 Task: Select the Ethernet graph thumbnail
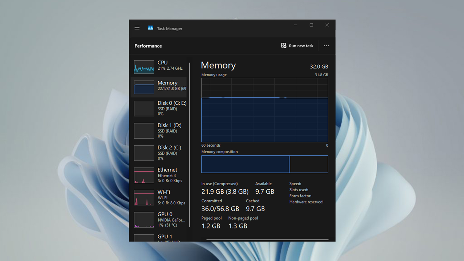pyautogui.click(x=144, y=175)
